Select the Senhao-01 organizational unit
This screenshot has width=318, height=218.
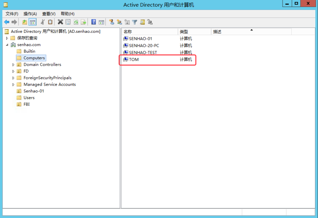[34, 91]
